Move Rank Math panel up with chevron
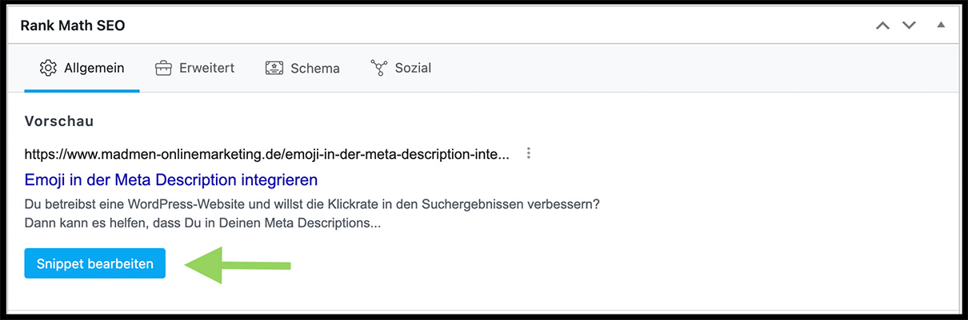 882,26
